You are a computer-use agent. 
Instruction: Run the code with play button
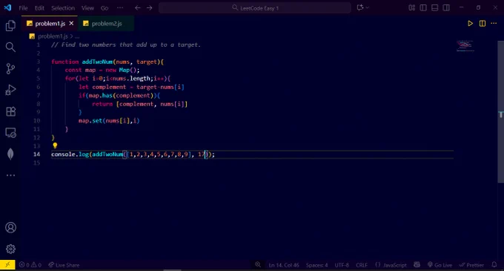pyautogui.click(x=470, y=24)
